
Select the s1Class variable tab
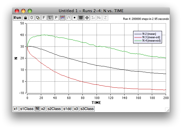point(27,109)
